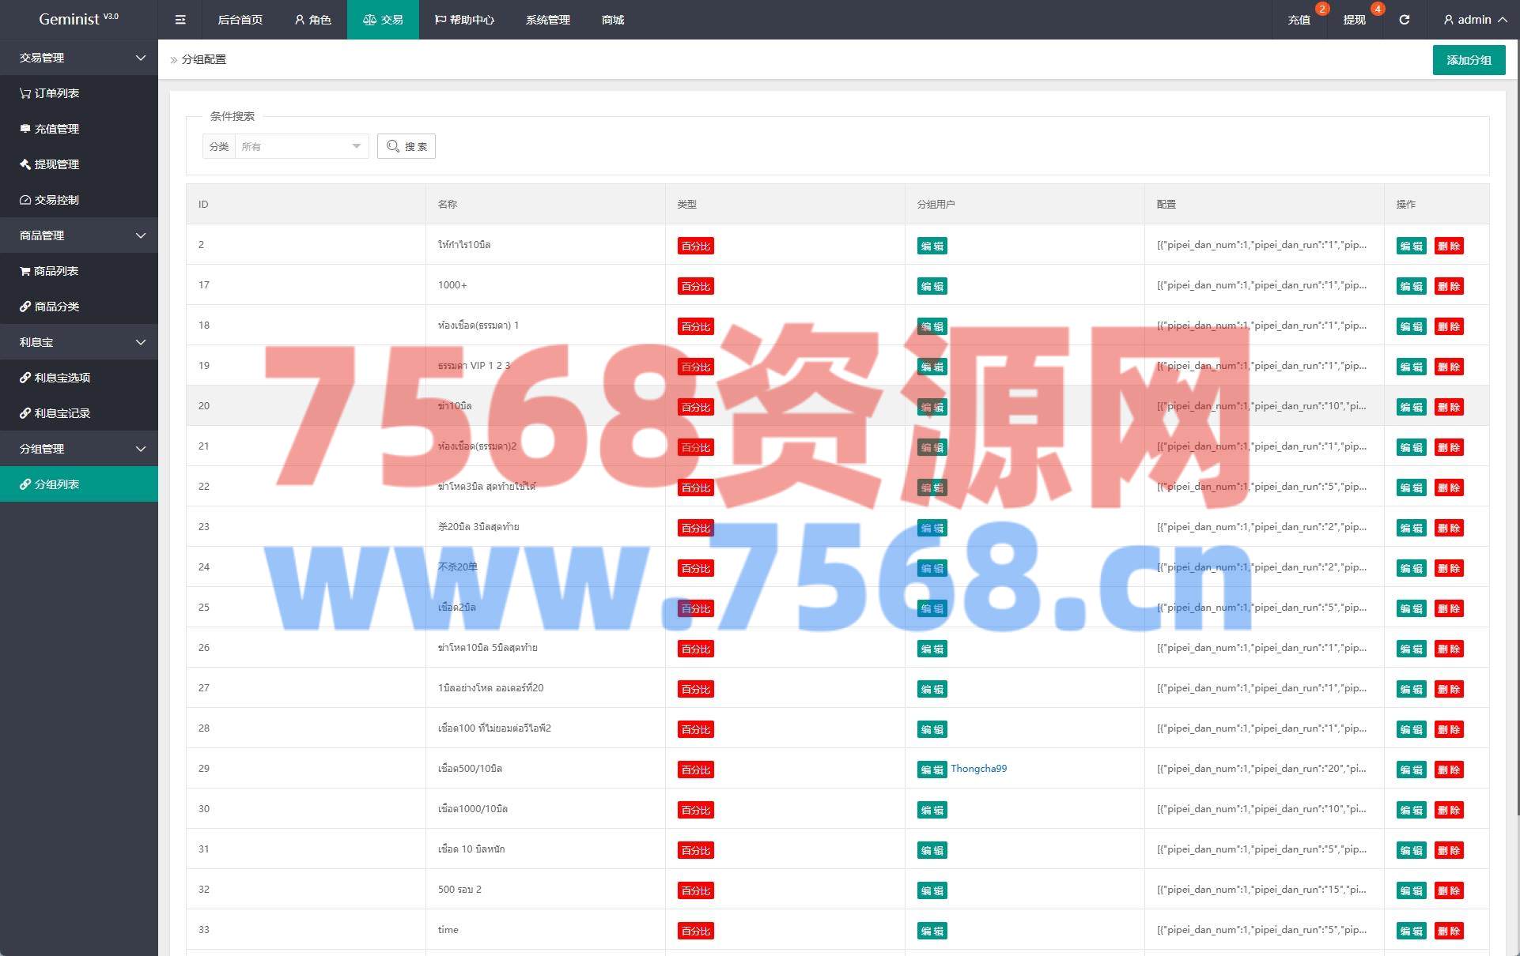Open the 分类 dropdown filter
1520x956 pixels.
pyautogui.click(x=301, y=146)
